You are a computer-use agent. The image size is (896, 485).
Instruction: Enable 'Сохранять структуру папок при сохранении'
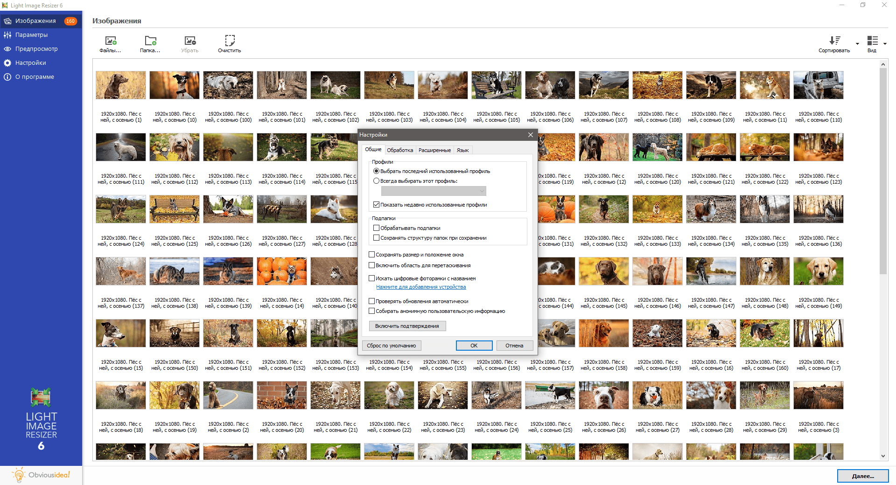click(x=376, y=238)
